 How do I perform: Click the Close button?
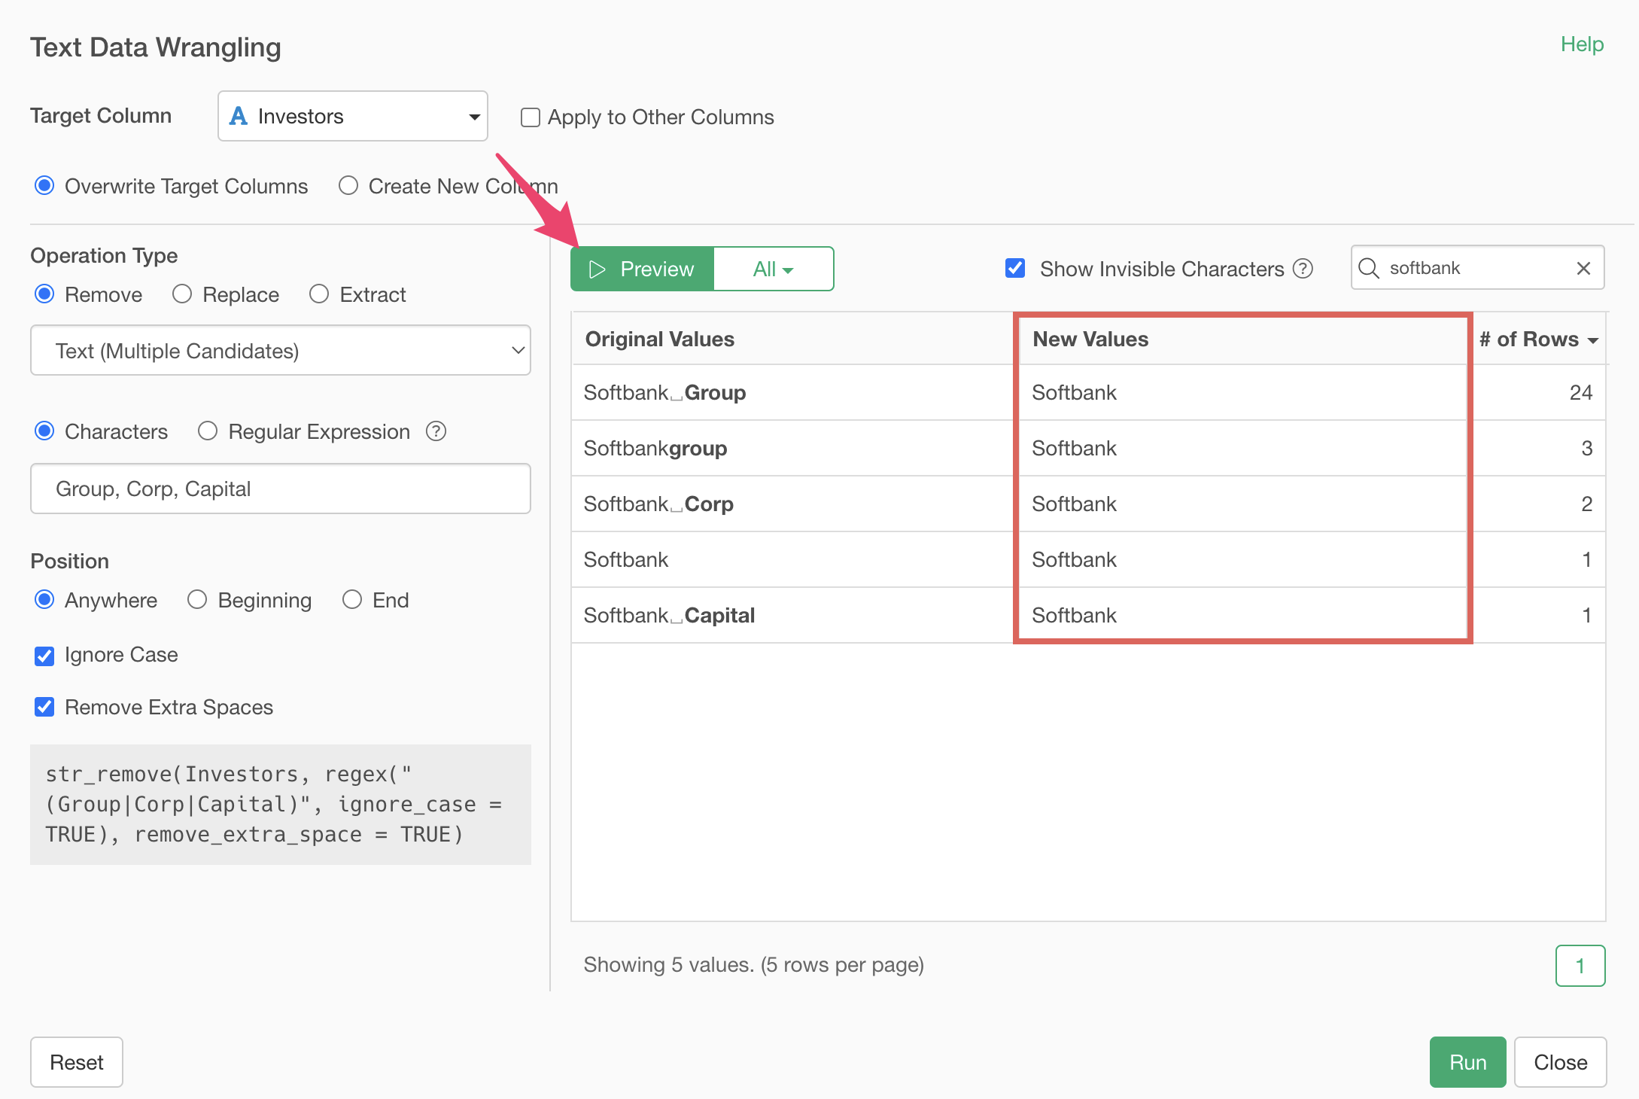tap(1561, 1062)
